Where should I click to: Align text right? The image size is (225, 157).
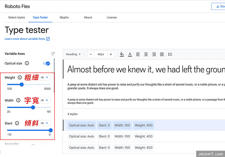click(x=154, y=54)
